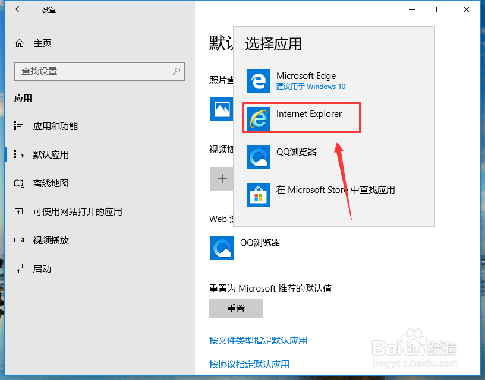Viewport: 485px width, 380px height.
Task: Click the Microsoft Store bag icon
Action: (x=259, y=195)
